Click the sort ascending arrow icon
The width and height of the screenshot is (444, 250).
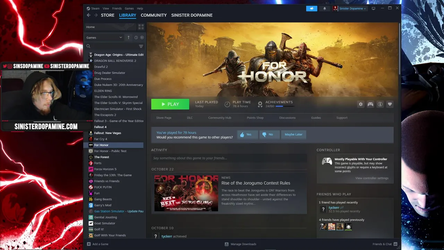pos(128,37)
